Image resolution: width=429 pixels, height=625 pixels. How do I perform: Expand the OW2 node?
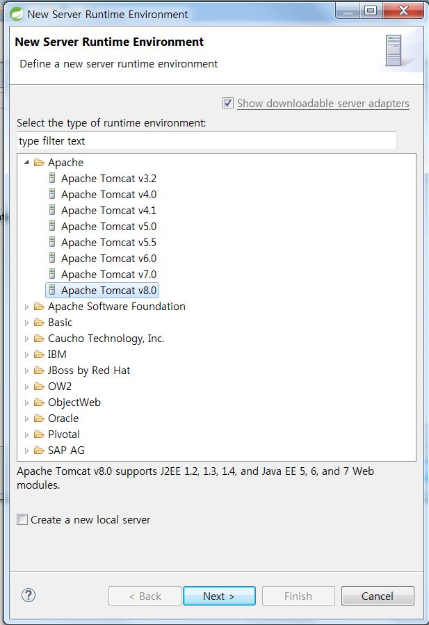(x=26, y=387)
